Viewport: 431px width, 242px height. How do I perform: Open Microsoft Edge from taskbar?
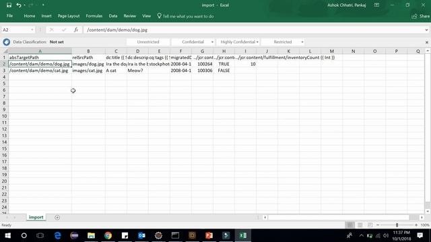pyautogui.click(x=57, y=235)
